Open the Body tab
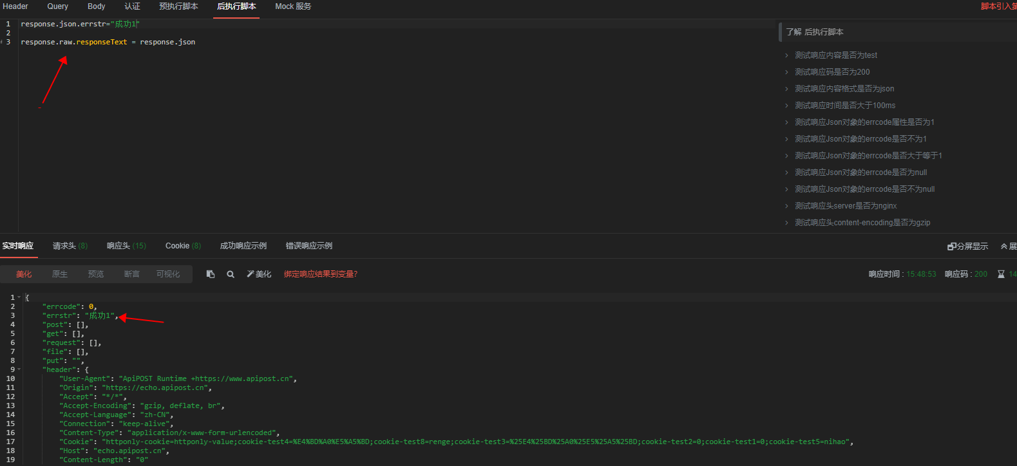Image resolution: width=1017 pixels, height=466 pixels. [97, 6]
